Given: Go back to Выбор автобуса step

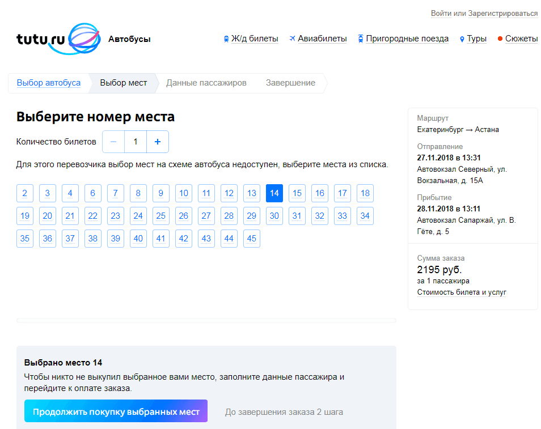Looking at the screenshot, I should (49, 83).
